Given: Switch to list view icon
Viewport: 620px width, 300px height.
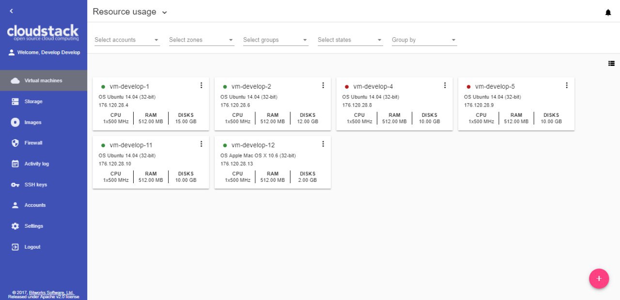Looking at the screenshot, I should pyautogui.click(x=611, y=63).
